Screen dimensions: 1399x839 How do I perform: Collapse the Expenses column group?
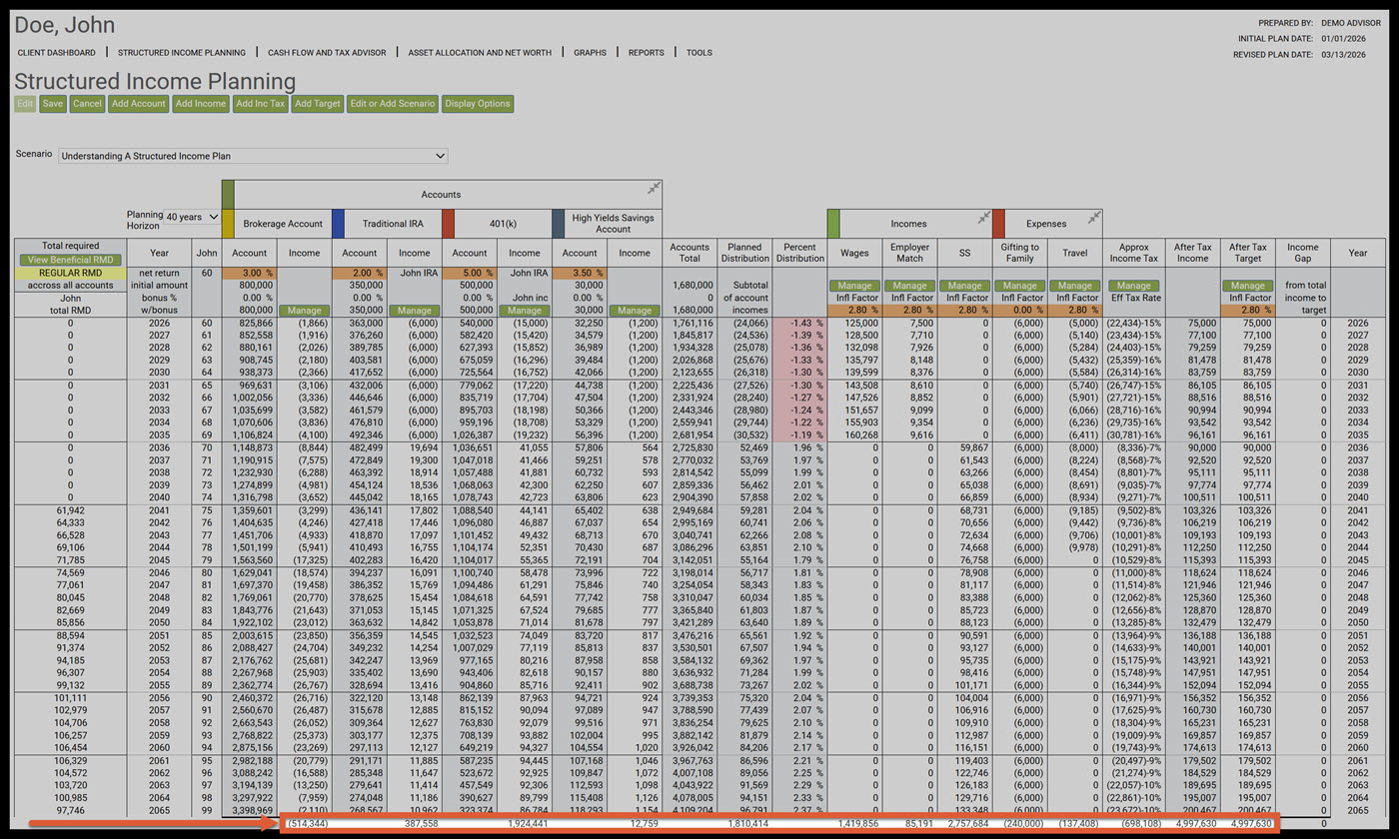tap(1094, 217)
